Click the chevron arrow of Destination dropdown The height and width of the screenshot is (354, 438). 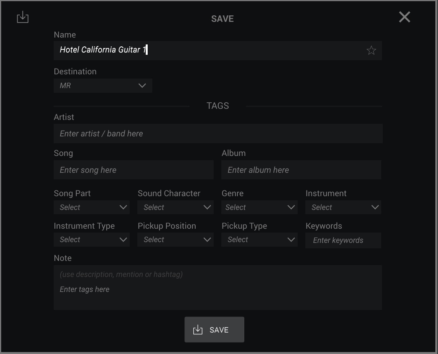click(x=142, y=85)
